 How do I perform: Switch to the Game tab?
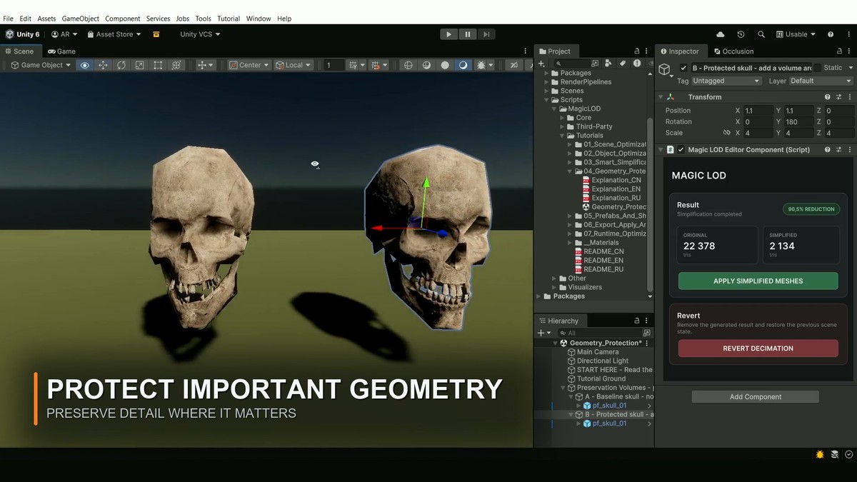[61, 51]
